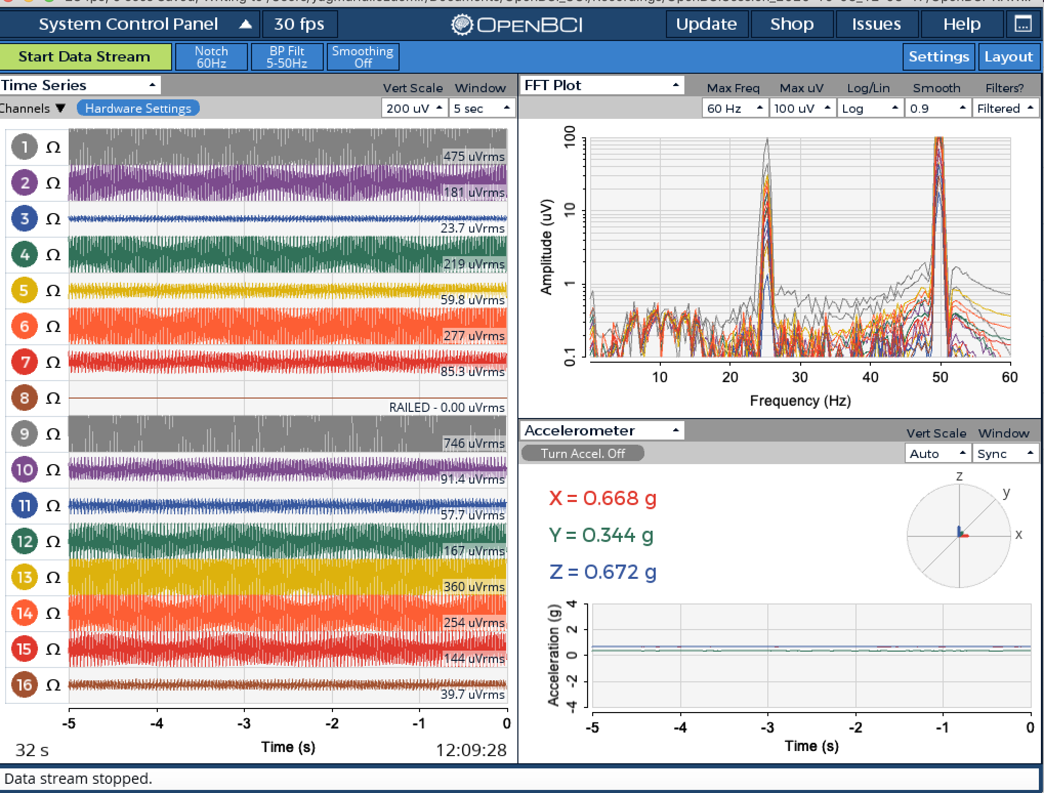1044x793 pixels.
Task: Open the Vert Scale 200 uV dropdown
Action: [414, 108]
